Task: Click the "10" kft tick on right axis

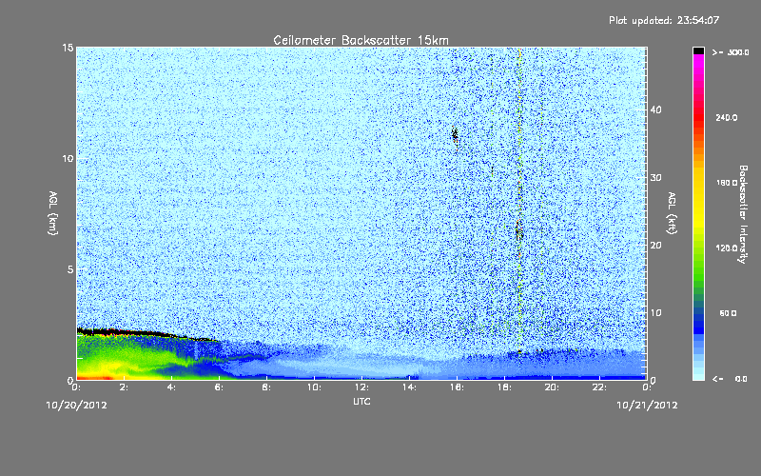Action: [655, 312]
